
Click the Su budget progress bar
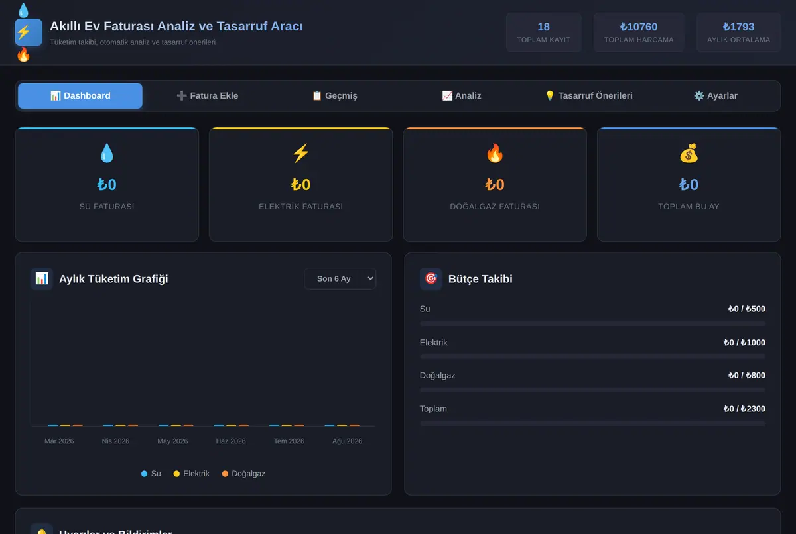point(593,323)
